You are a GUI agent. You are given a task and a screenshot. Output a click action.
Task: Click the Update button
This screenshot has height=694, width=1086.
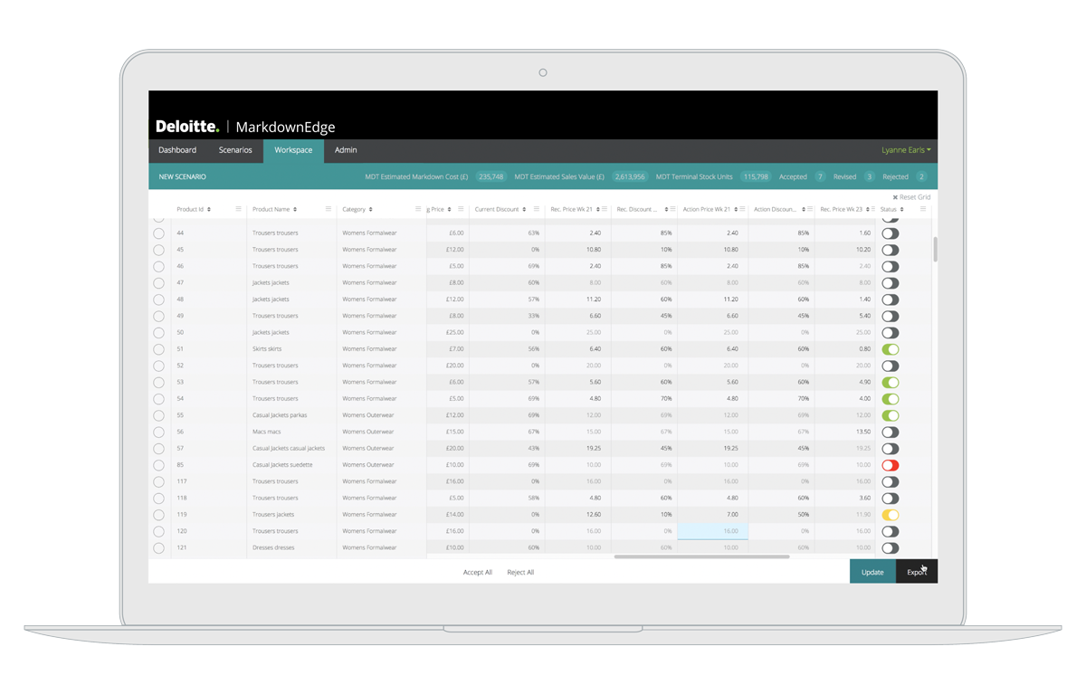point(872,571)
